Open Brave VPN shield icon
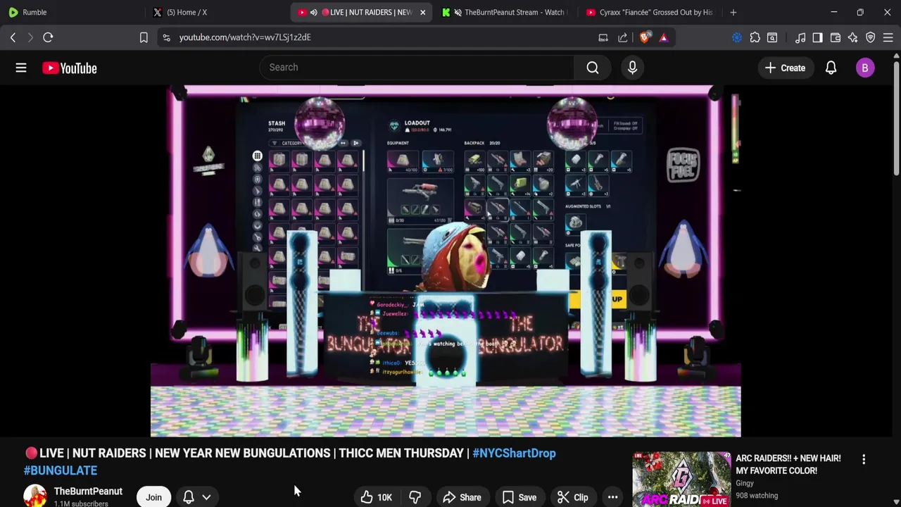 pos(871,37)
